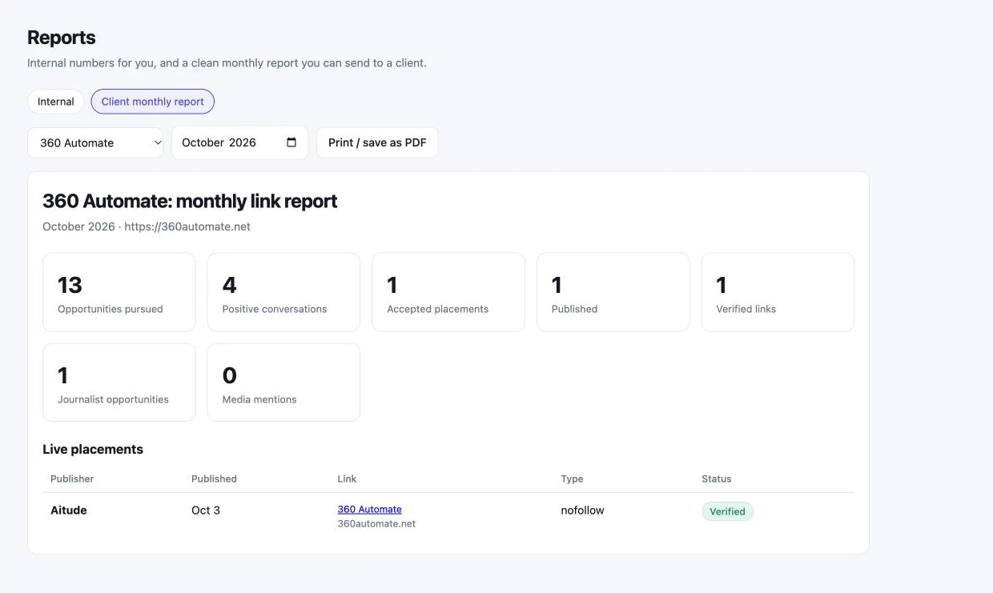The image size is (993, 593).
Task: Click Print / save as PDF button
Action: [377, 142]
